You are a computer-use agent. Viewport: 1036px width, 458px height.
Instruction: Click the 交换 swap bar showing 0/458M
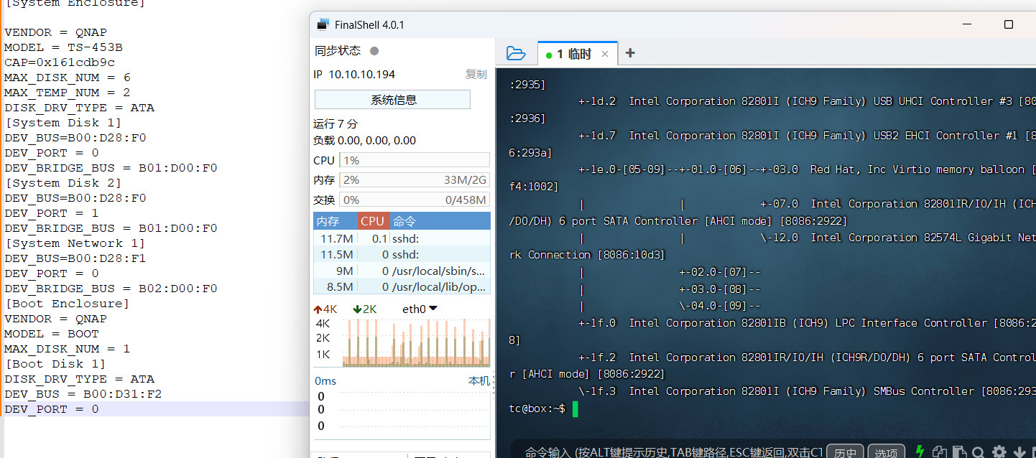pyautogui.click(x=415, y=200)
